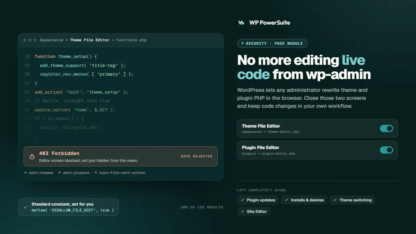Click the padlock icon beside 403 Forbidden
Image resolution: width=416 pixels, height=234 pixels.
(32, 157)
